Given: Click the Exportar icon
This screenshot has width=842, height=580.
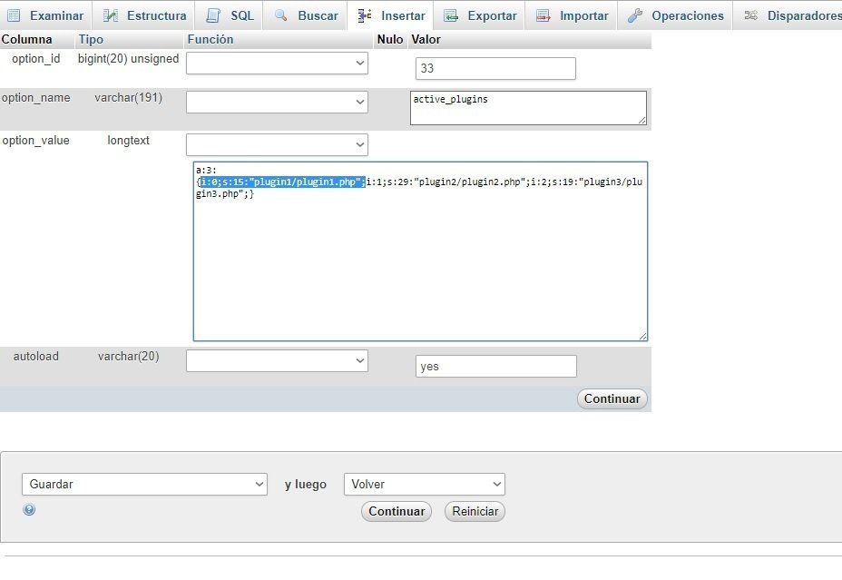Looking at the screenshot, I should [x=451, y=15].
